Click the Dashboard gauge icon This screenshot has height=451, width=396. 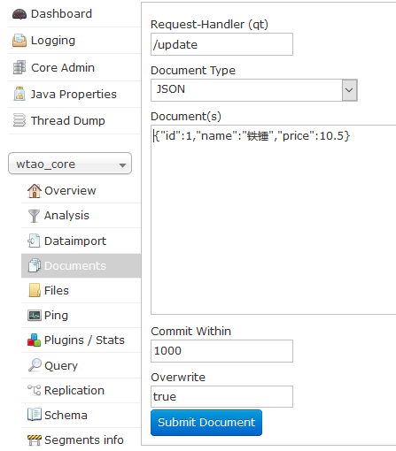coord(19,14)
